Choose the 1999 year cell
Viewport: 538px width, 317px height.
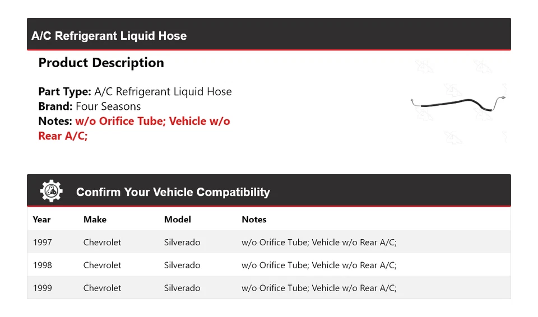[x=43, y=288]
